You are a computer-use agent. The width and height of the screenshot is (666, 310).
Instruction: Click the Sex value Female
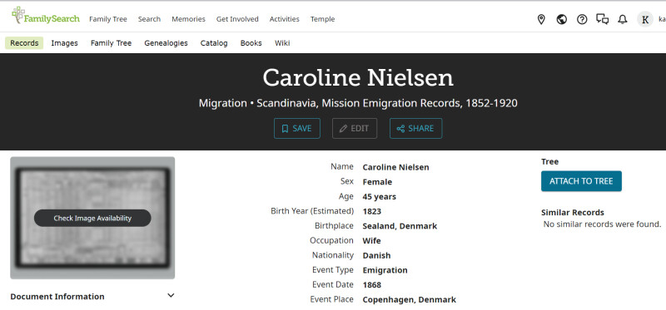point(377,182)
